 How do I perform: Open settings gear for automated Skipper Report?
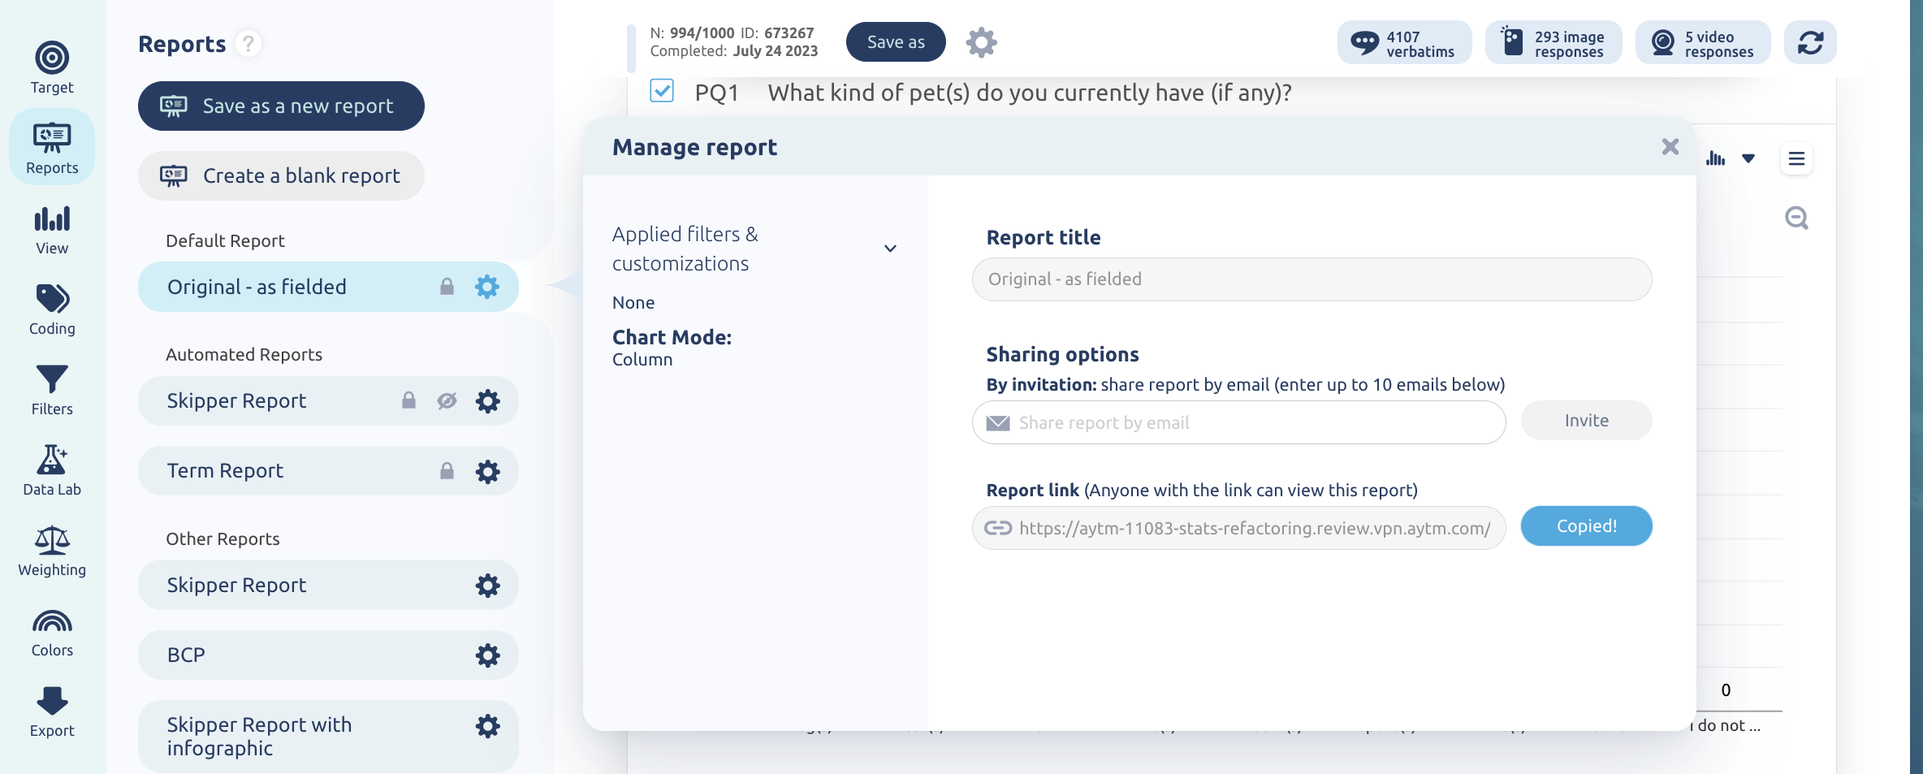[x=487, y=401]
